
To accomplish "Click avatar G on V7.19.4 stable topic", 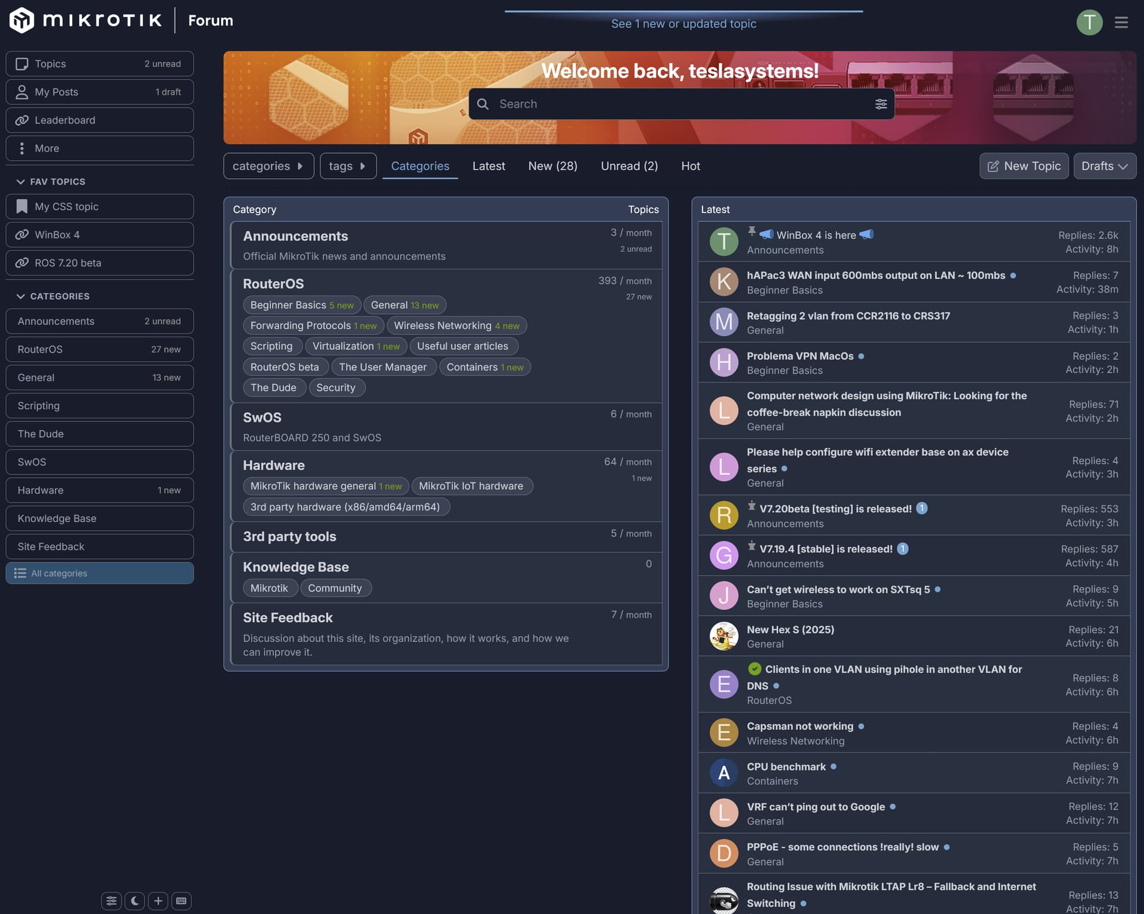I will (724, 555).
